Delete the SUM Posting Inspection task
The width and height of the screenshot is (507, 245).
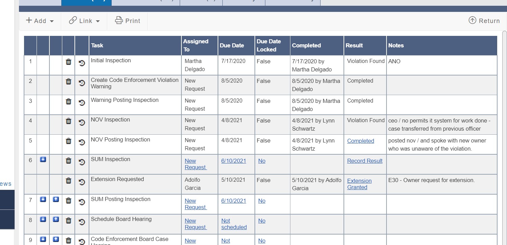point(68,201)
